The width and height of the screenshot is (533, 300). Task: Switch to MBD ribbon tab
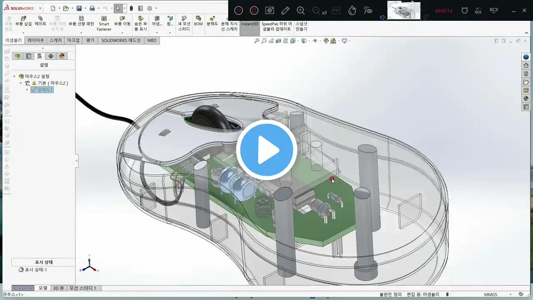(x=152, y=40)
